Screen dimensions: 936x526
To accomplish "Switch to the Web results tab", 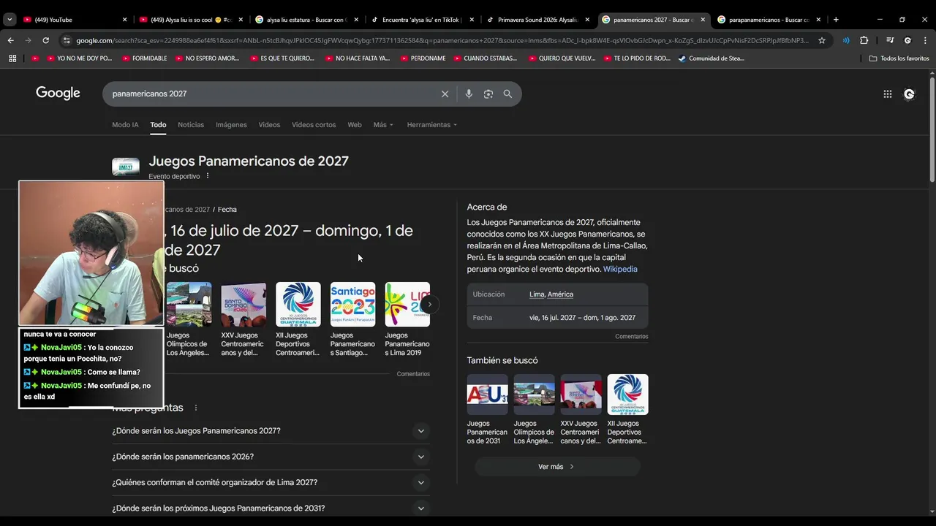I will [x=355, y=125].
